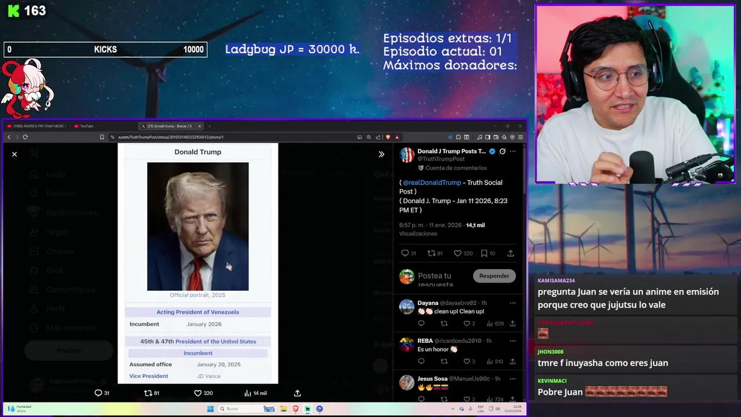Reply to REBA's comment

point(421,361)
